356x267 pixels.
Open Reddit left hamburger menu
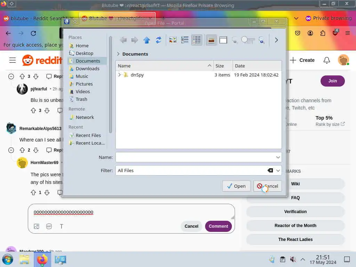coord(13,60)
